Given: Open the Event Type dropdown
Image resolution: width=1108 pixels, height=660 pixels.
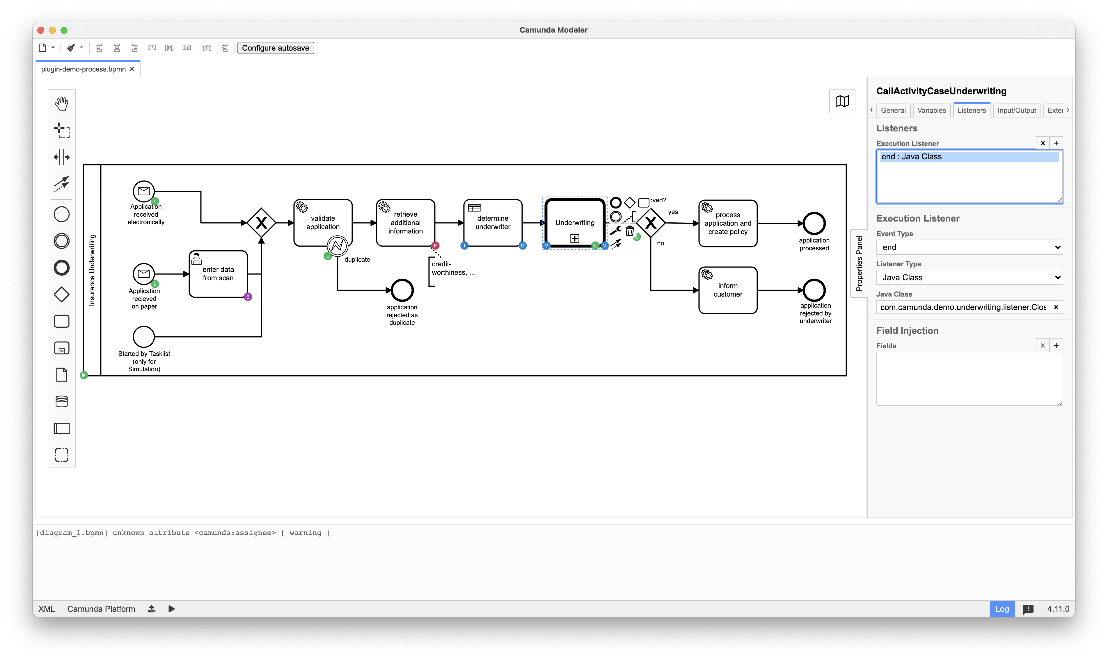Looking at the screenshot, I should (969, 247).
